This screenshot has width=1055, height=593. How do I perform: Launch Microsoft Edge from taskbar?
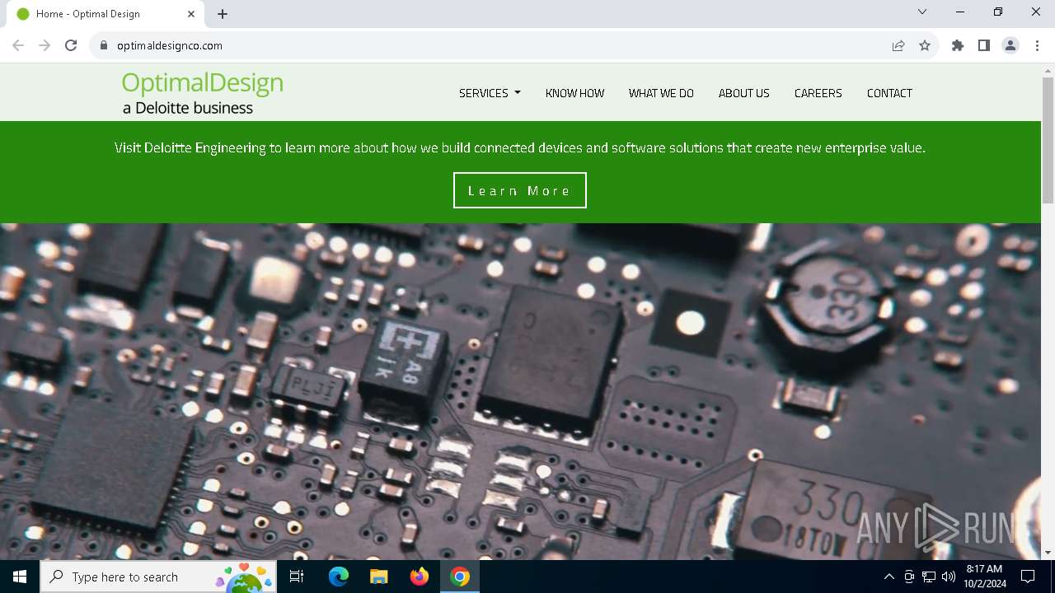click(339, 577)
